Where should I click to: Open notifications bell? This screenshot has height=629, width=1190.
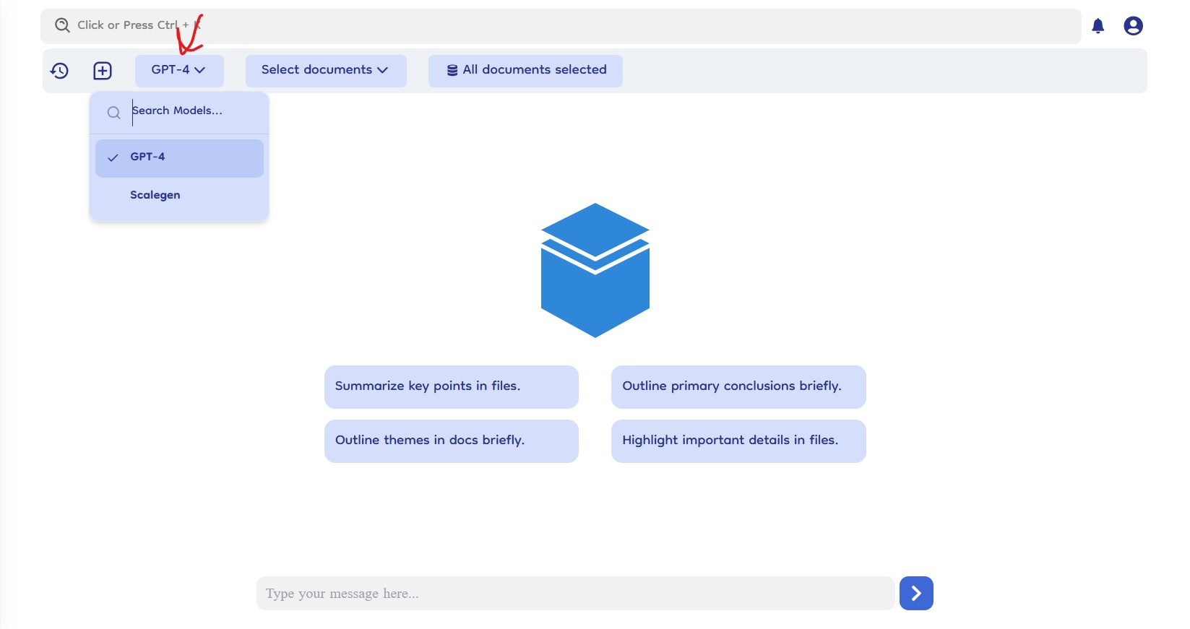click(x=1098, y=26)
